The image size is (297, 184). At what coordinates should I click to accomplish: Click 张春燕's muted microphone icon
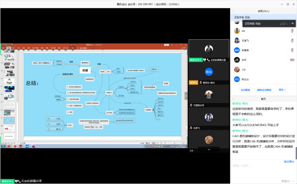coord(292,50)
